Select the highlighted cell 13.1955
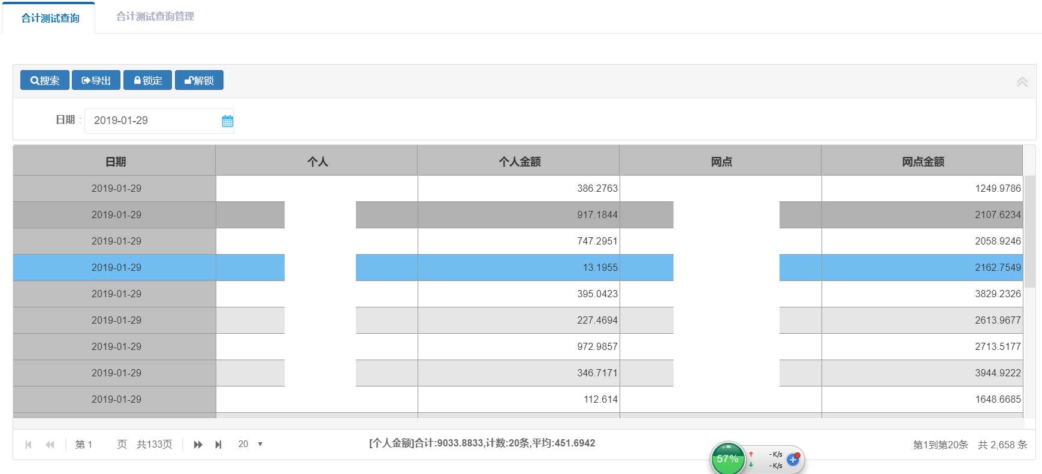The width and height of the screenshot is (1042, 474). [x=519, y=267]
